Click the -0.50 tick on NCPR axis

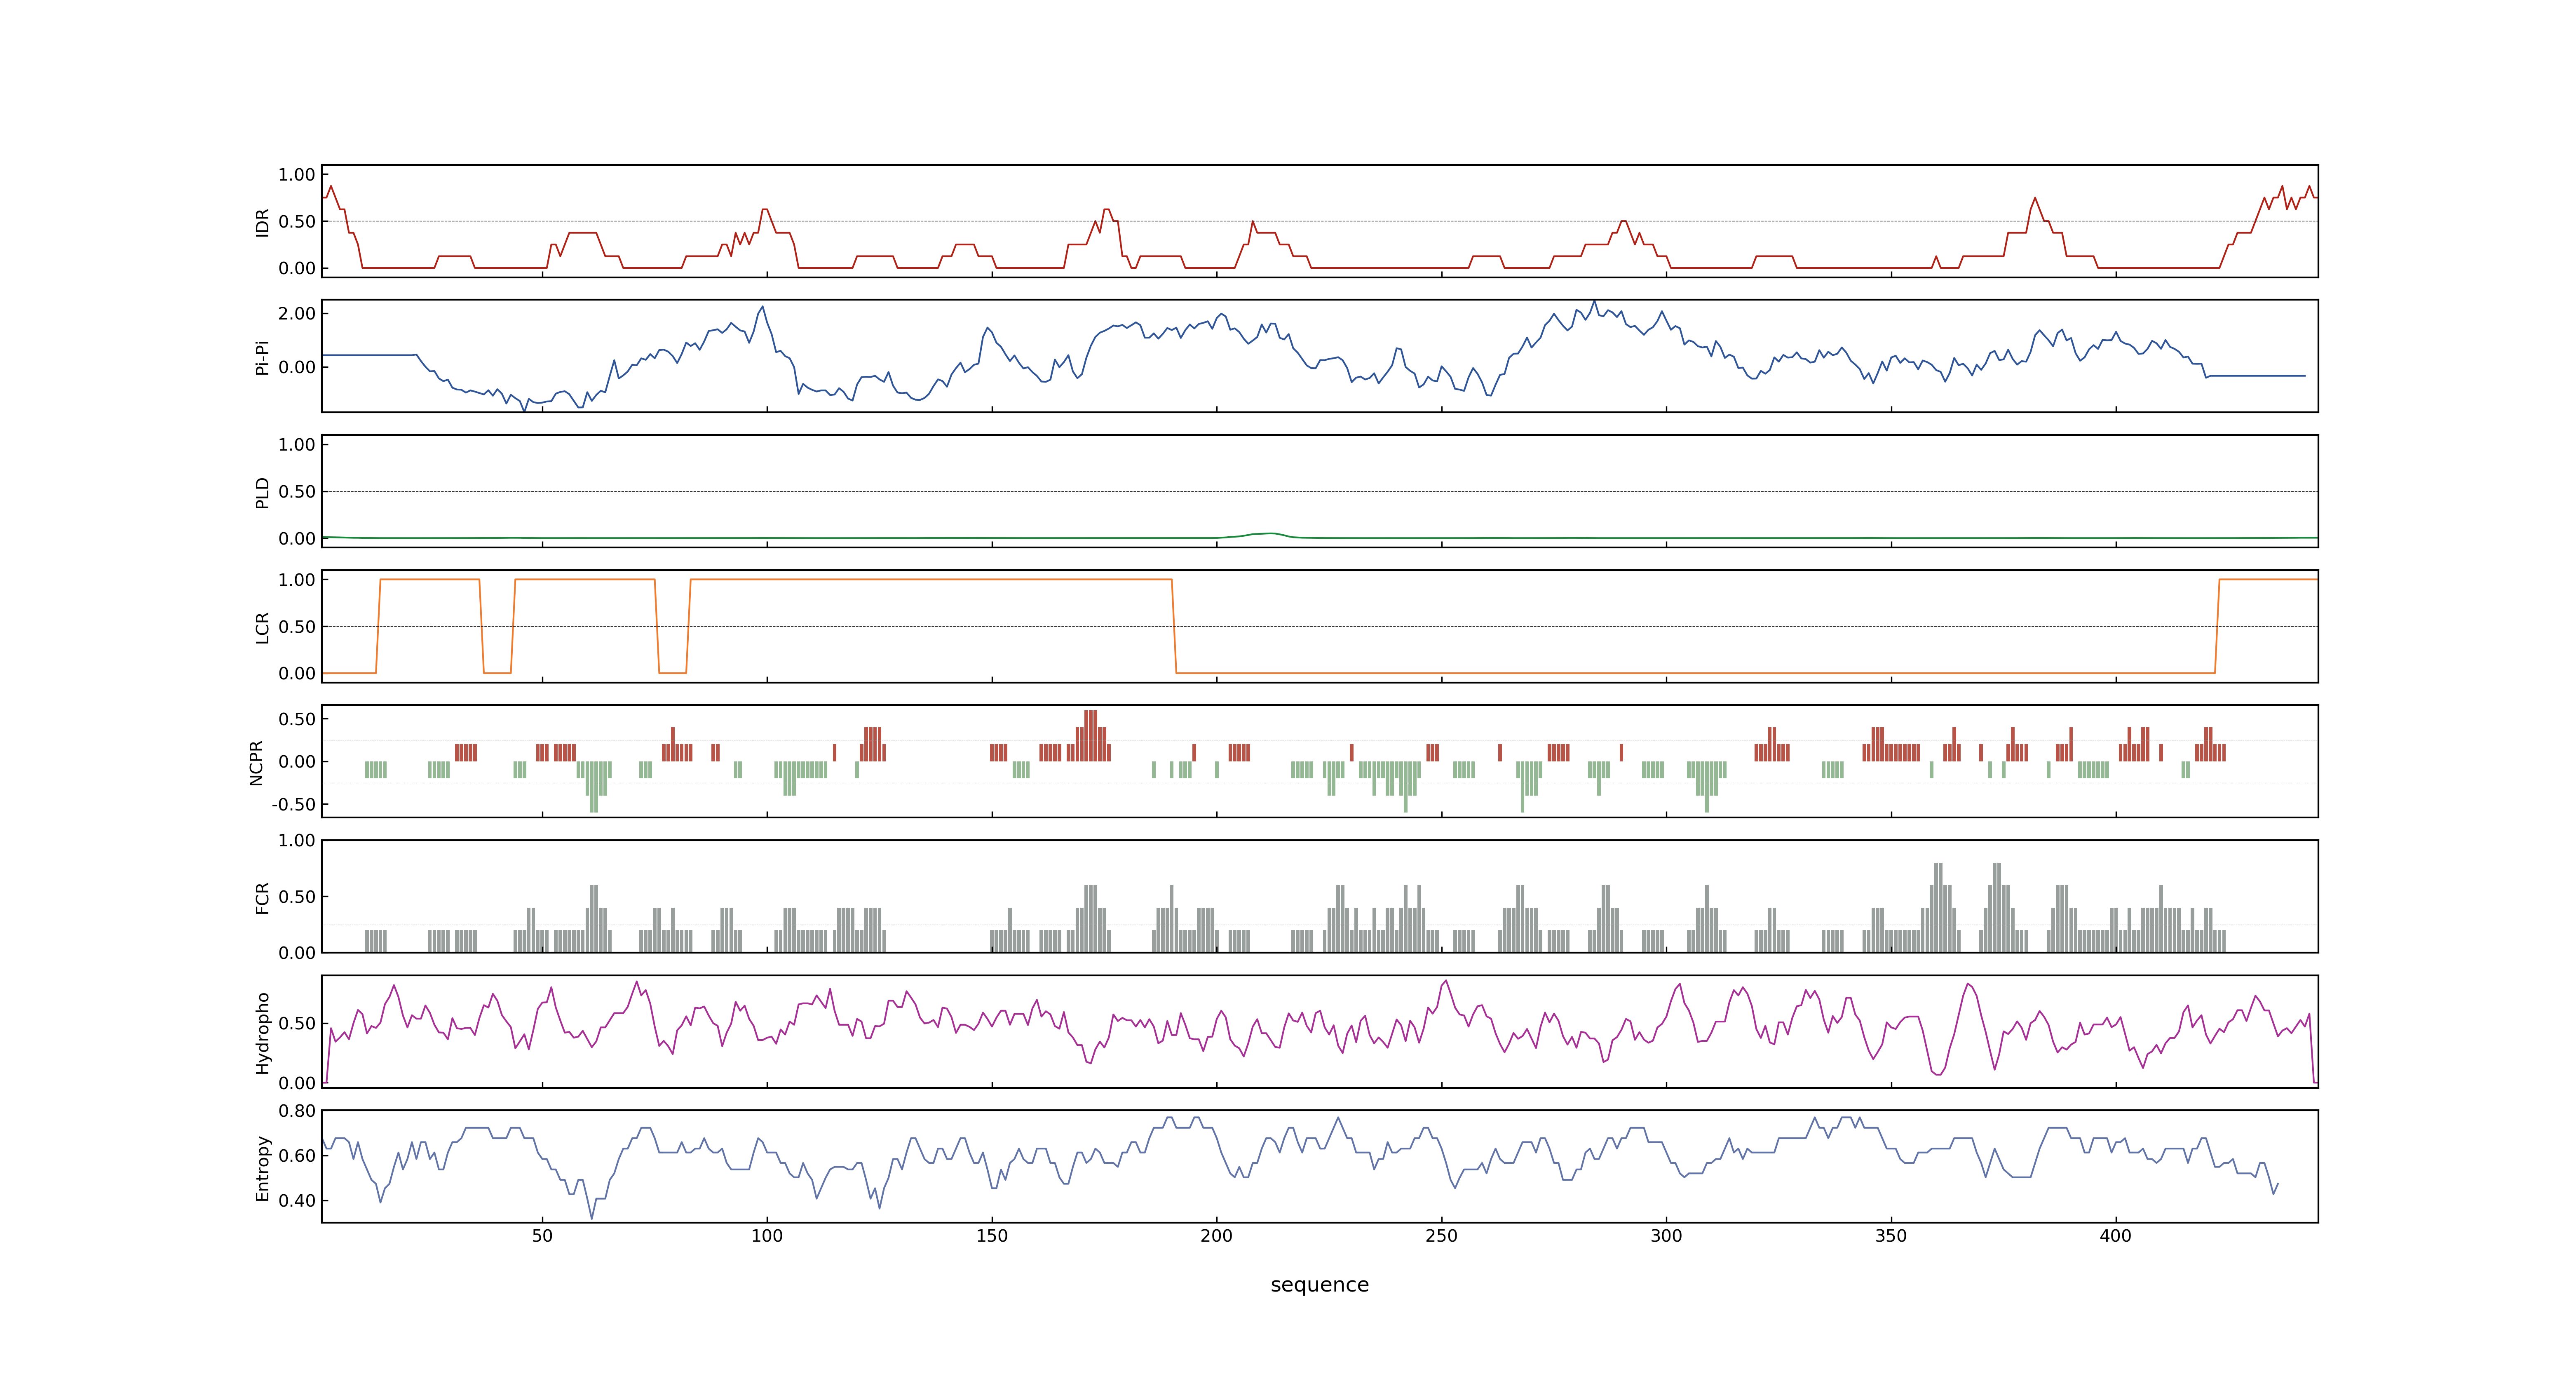pyautogui.click(x=293, y=805)
